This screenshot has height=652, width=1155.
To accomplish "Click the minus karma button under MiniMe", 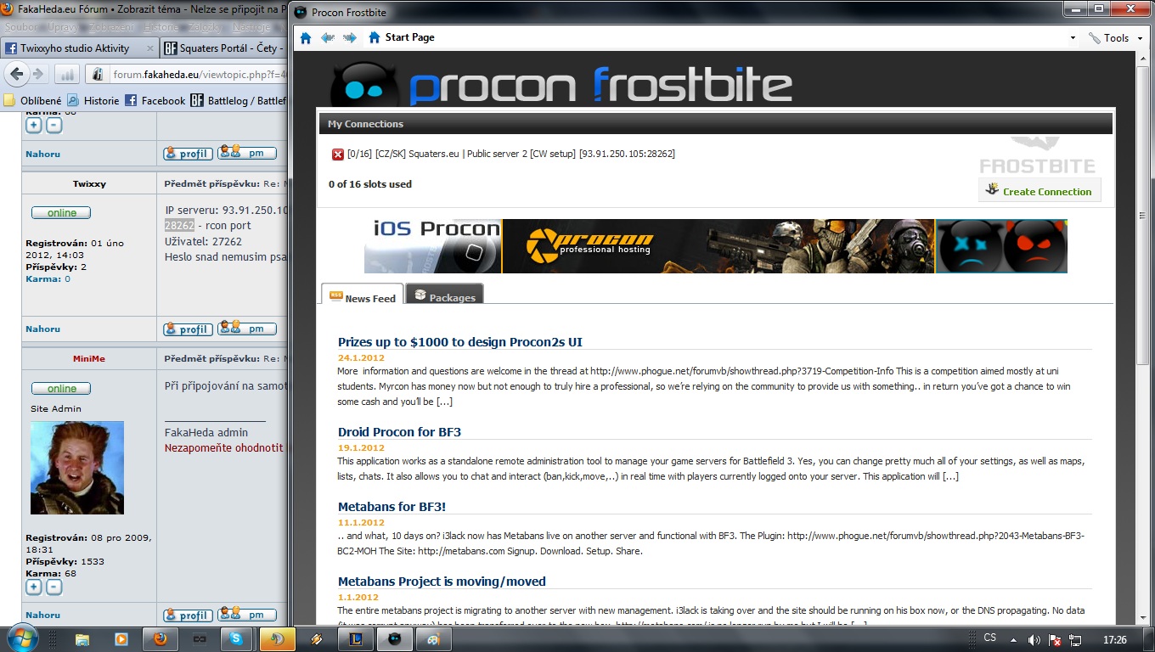I will [x=54, y=587].
